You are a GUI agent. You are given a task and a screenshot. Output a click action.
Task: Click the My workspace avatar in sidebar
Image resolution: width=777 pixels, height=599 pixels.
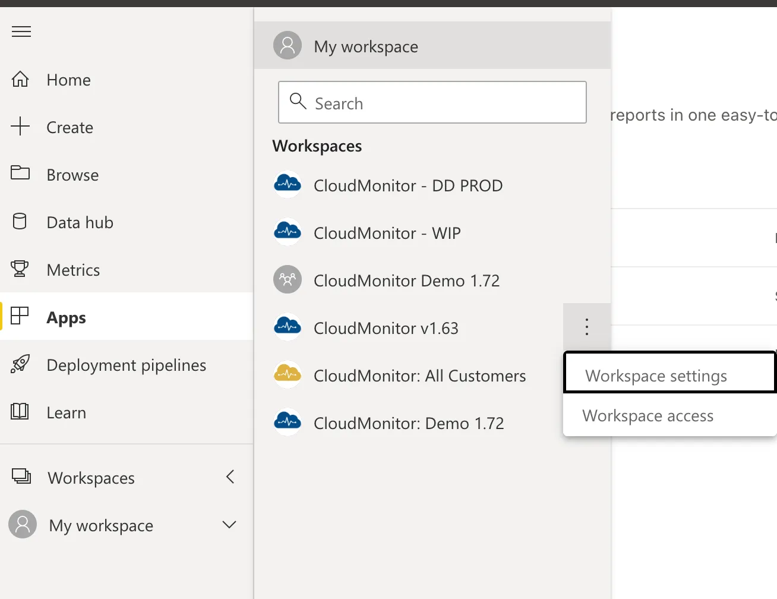pyautogui.click(x=23, y=524)
